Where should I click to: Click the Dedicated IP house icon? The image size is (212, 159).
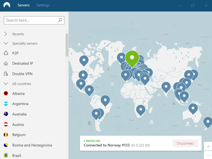6,63
